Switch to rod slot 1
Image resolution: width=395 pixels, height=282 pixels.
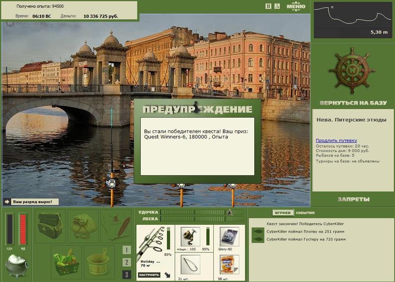127,250
